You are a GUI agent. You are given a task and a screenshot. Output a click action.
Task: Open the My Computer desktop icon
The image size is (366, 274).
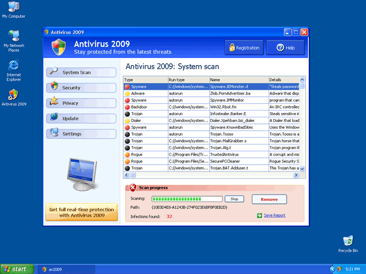click(13, 8)
